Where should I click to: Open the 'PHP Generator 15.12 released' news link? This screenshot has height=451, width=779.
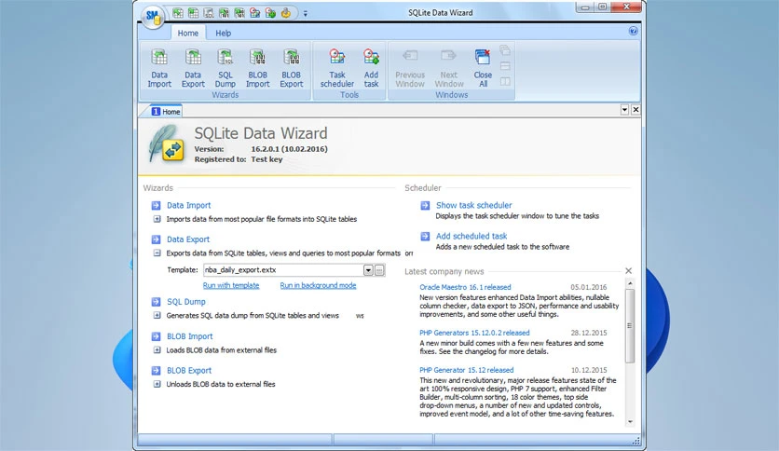coord(467,370)
